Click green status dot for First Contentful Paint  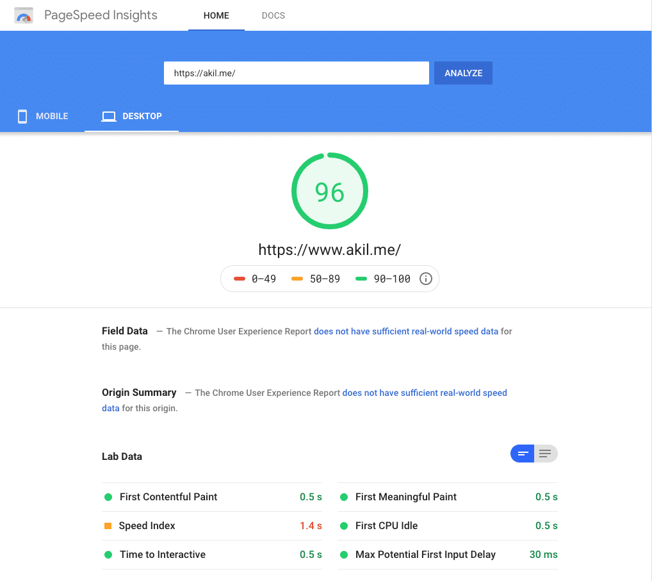(108, 497)
